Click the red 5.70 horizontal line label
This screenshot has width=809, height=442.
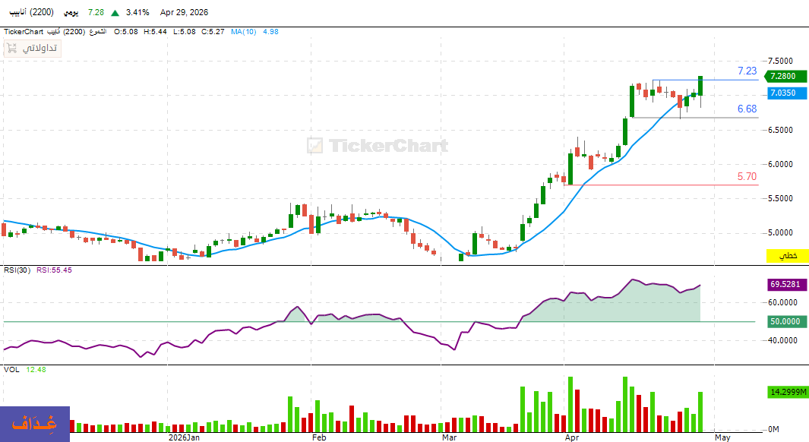pyautogui.click(x=747, y=177)
